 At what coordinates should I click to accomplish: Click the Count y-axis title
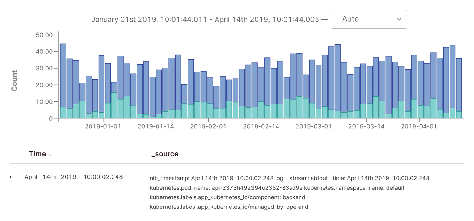click(x=14, y=81)
